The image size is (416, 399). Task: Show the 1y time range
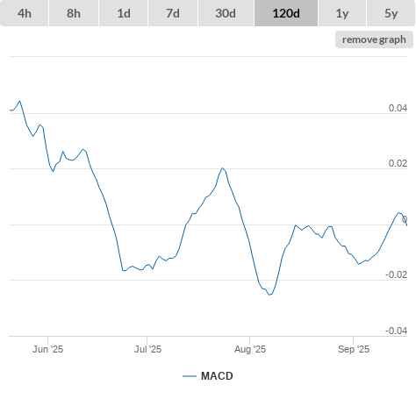point(342,13)
